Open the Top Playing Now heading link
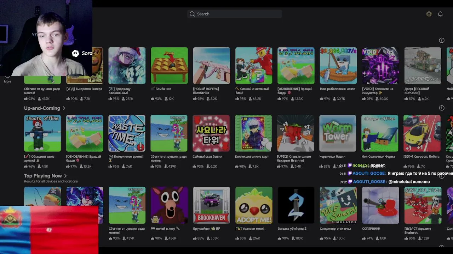The image size is (453, 254). (43, 176)
